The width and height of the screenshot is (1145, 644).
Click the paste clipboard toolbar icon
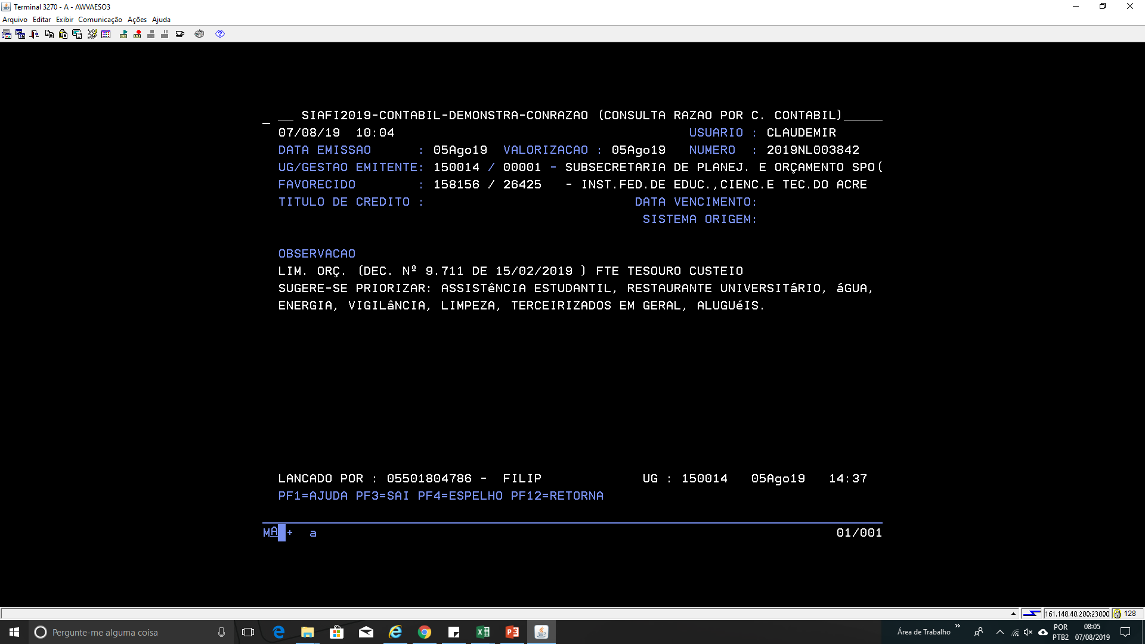pyautogui.click(x=63, y=34)
